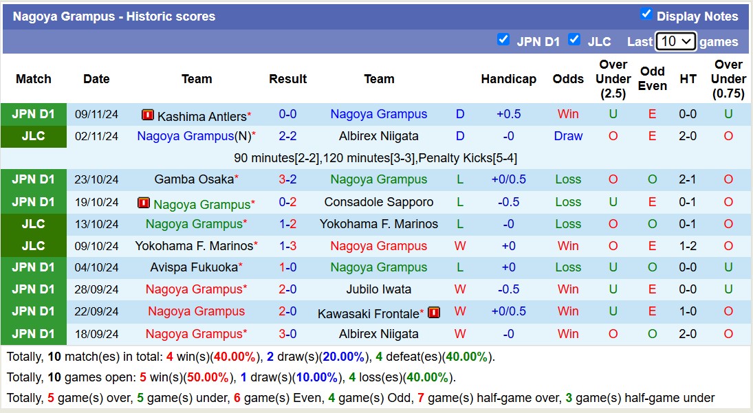753x413 pixels.
Task: Click red card icon before Nagoya Grampus 19/10/24
Action: click(x=144, y=203)
